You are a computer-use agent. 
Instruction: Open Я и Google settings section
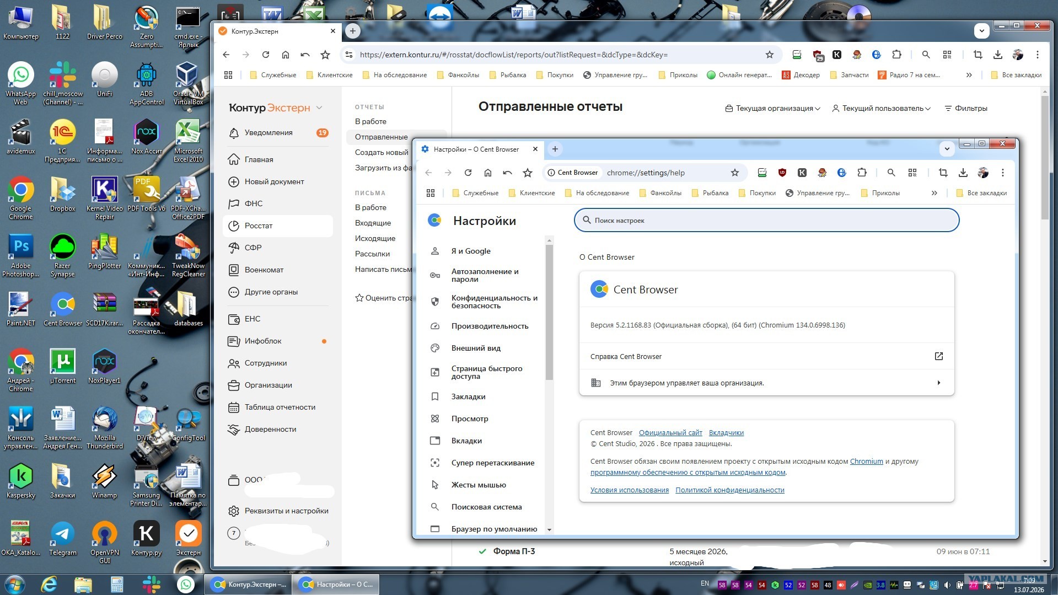tap(471, 251)
